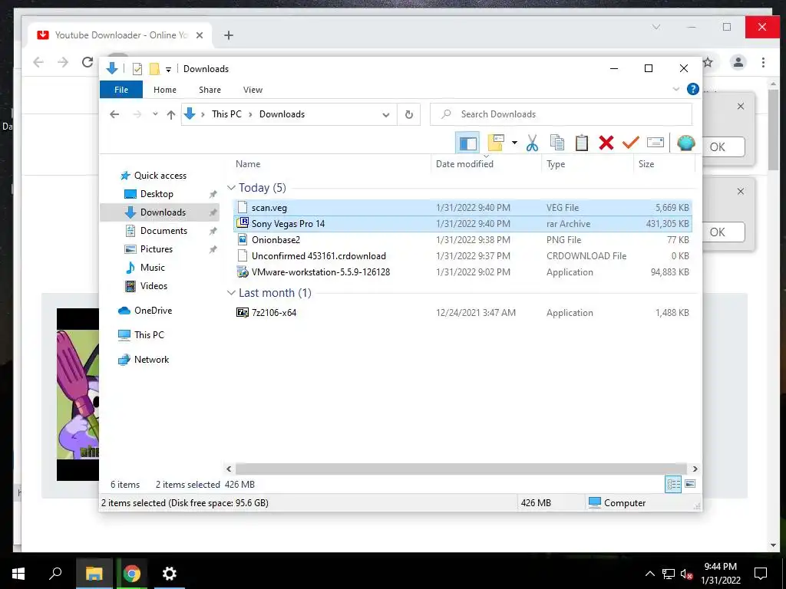Viewport: 786px width, 589px height.
Task: Click the email envelope toolbar icon
Action: click(656, 143)
